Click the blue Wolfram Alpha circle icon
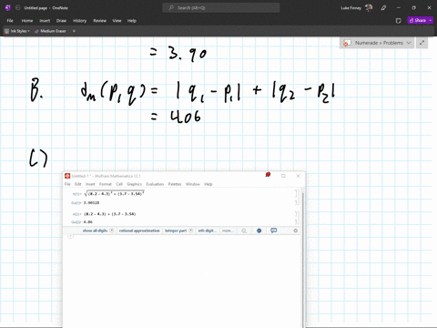The image size is (437, 328). tap(259, 231)
